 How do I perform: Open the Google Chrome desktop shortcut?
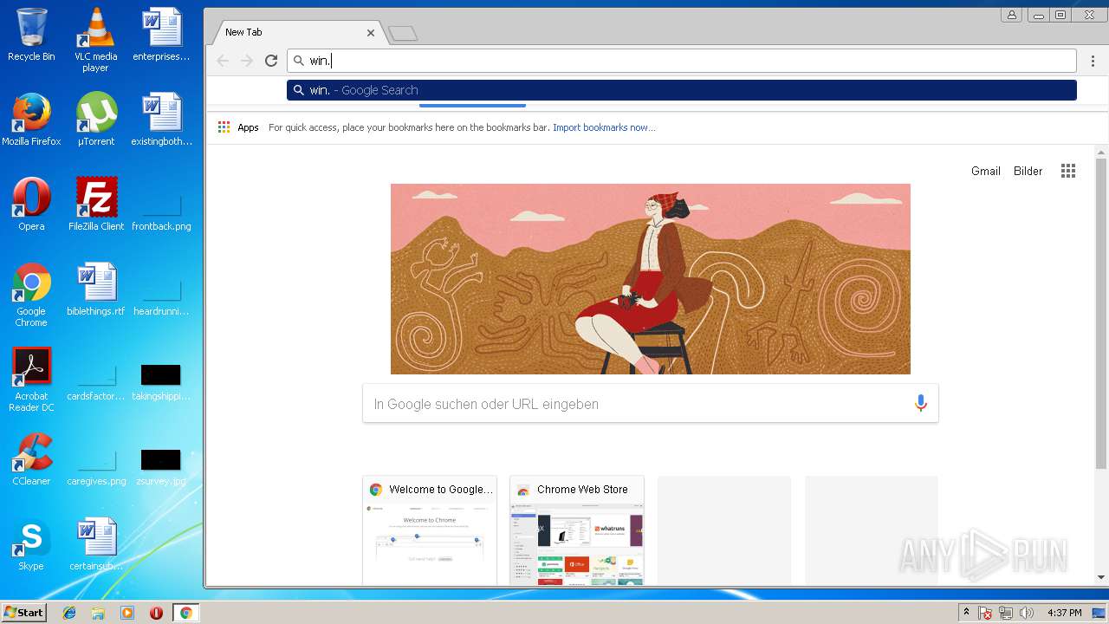point(31,295)
